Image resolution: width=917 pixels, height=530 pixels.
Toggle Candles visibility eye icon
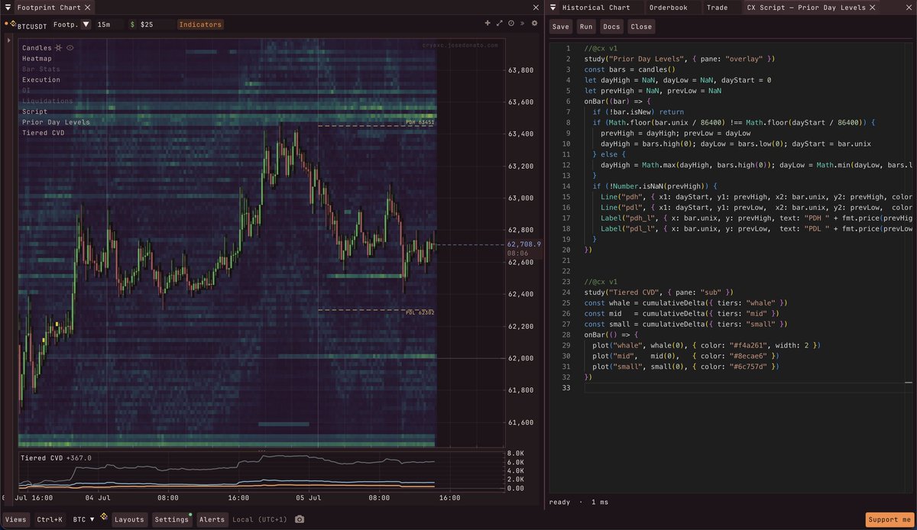70,47
